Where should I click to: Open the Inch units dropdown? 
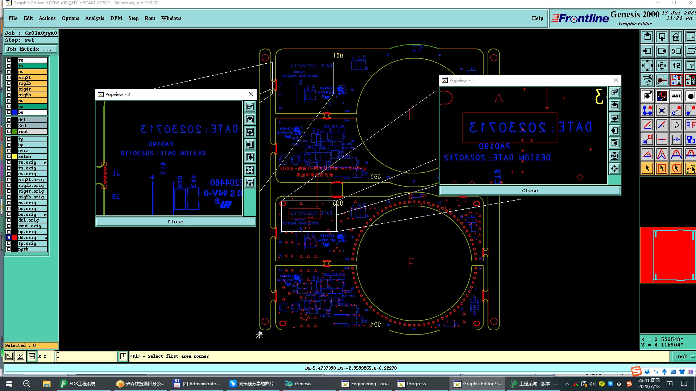683,357
